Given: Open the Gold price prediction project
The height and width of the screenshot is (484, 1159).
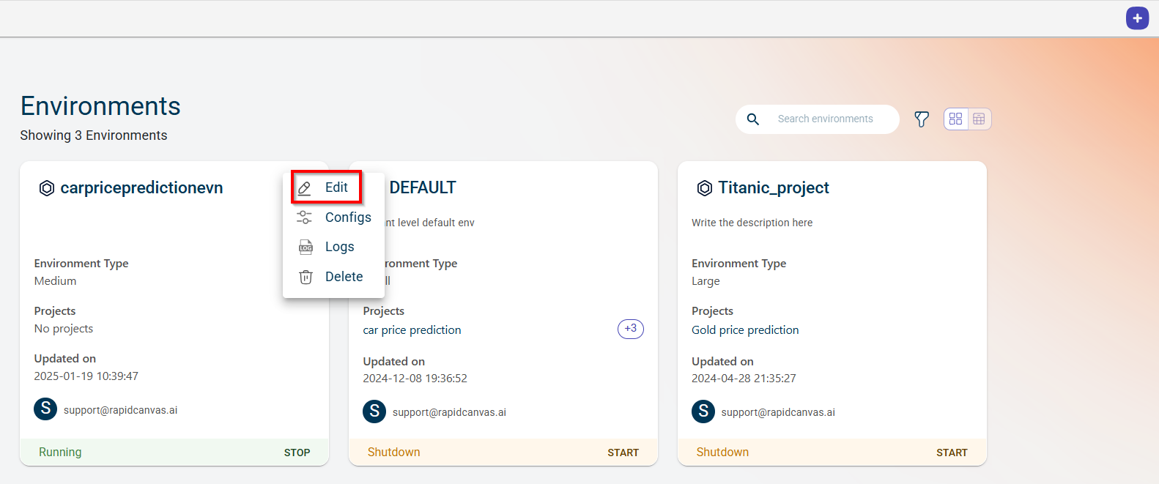Looking at the screenshot, I should pos(745,330).
